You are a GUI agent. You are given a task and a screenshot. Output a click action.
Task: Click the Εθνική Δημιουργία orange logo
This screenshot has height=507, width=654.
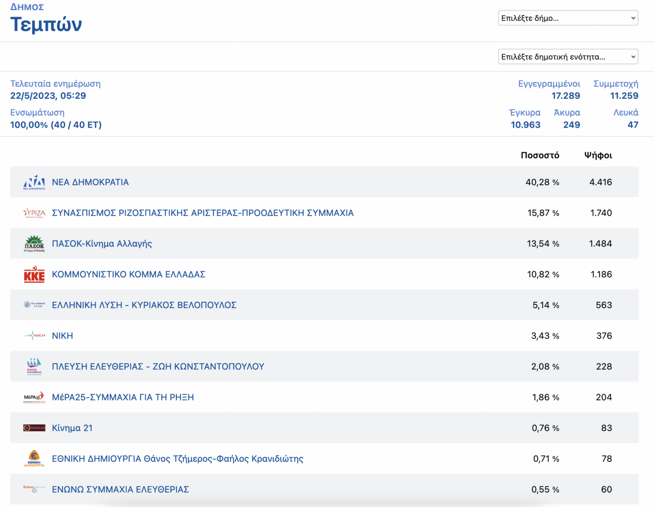pos(34,459)
